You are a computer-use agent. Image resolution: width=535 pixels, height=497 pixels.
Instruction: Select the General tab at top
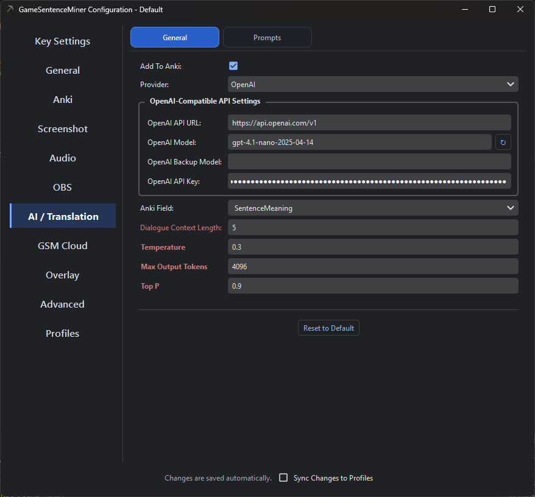click(175, 38)
